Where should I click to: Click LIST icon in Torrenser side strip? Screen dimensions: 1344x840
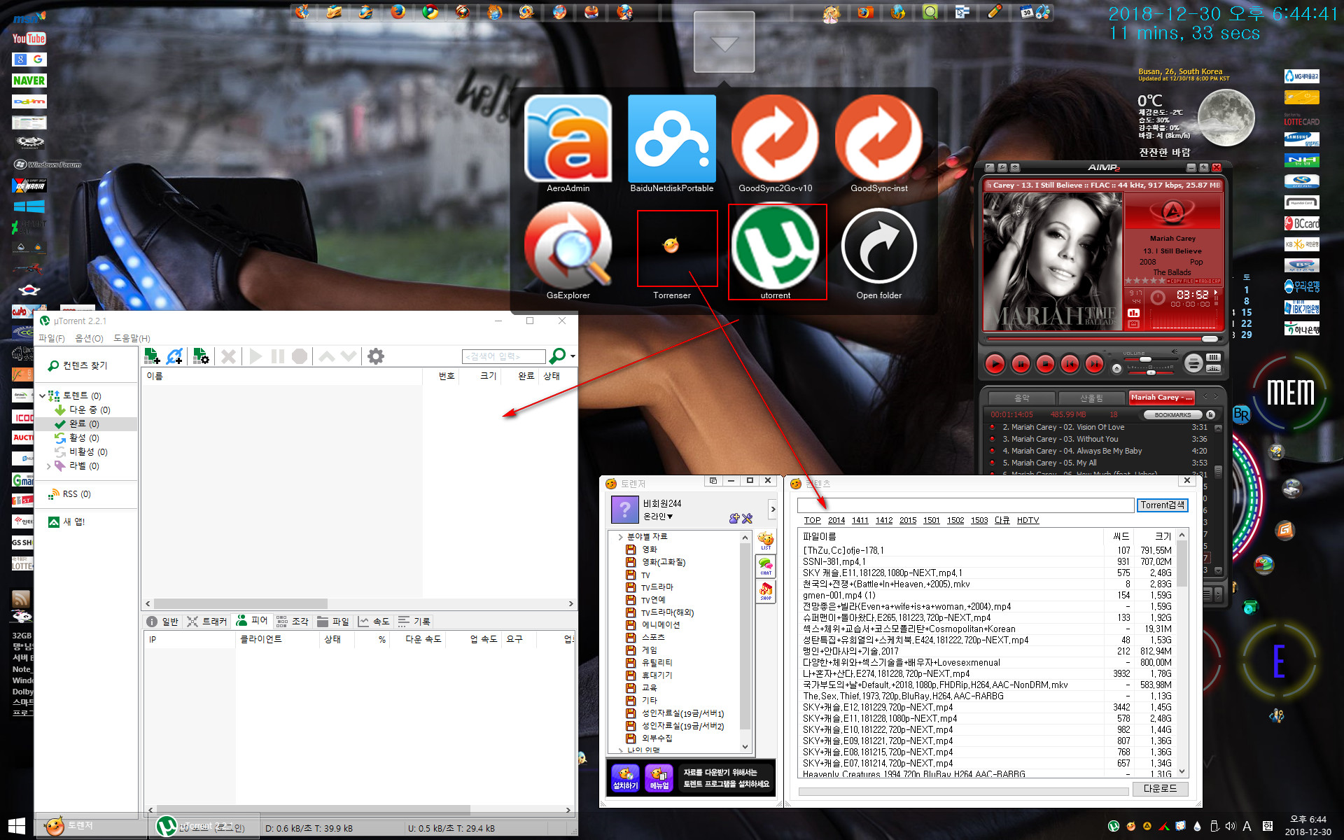pyautogui.click(x=766, y=541)
